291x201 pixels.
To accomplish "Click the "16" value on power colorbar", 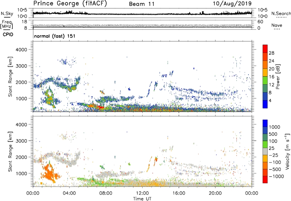I will coord(271,77).
